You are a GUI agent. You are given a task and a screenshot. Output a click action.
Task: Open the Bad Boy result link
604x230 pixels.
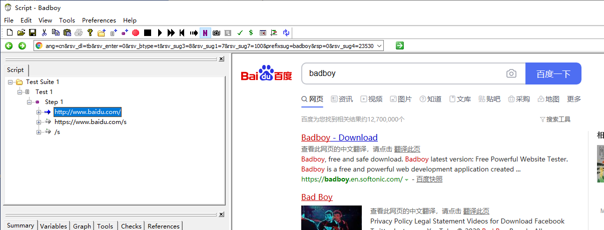pos(317,197)
